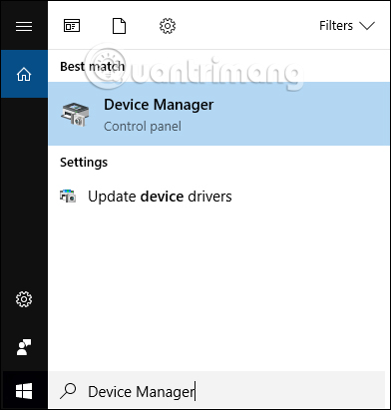The height and width of the screenshot is (410, 391).
Task: Open Settings gear in left sidebar
Action: point(24,299)
